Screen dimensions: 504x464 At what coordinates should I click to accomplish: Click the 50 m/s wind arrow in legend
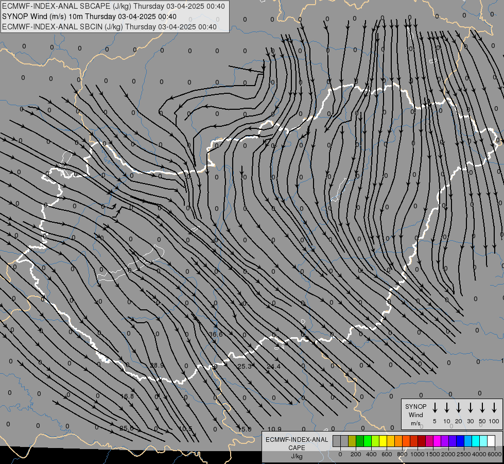482,408
